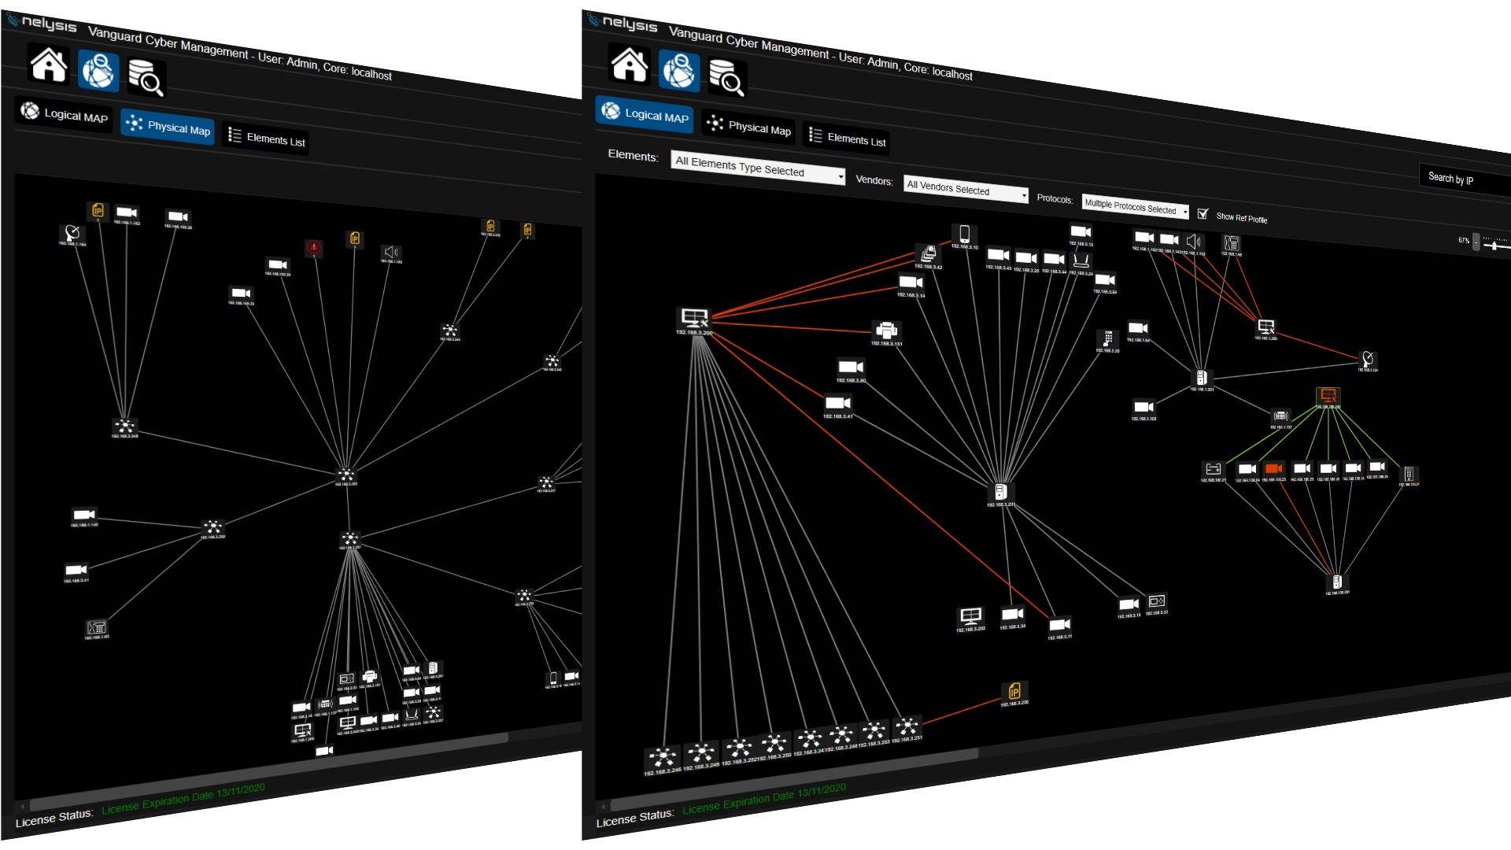Select documents node 192.168.3.42
Viewport: 1511px width, 850px height.
pos(929,256)
